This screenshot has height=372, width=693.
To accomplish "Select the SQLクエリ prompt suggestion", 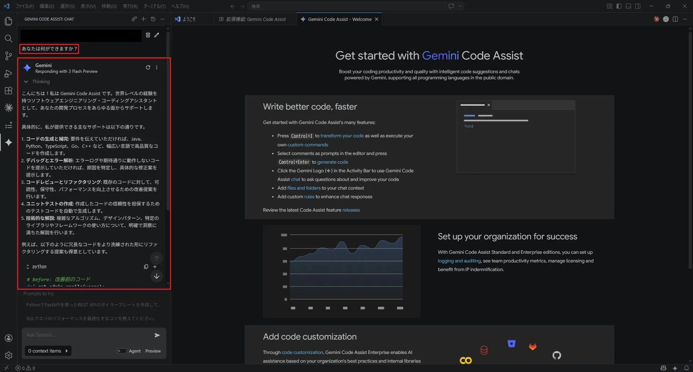I will pyautogui.click(x=91, y=319).
